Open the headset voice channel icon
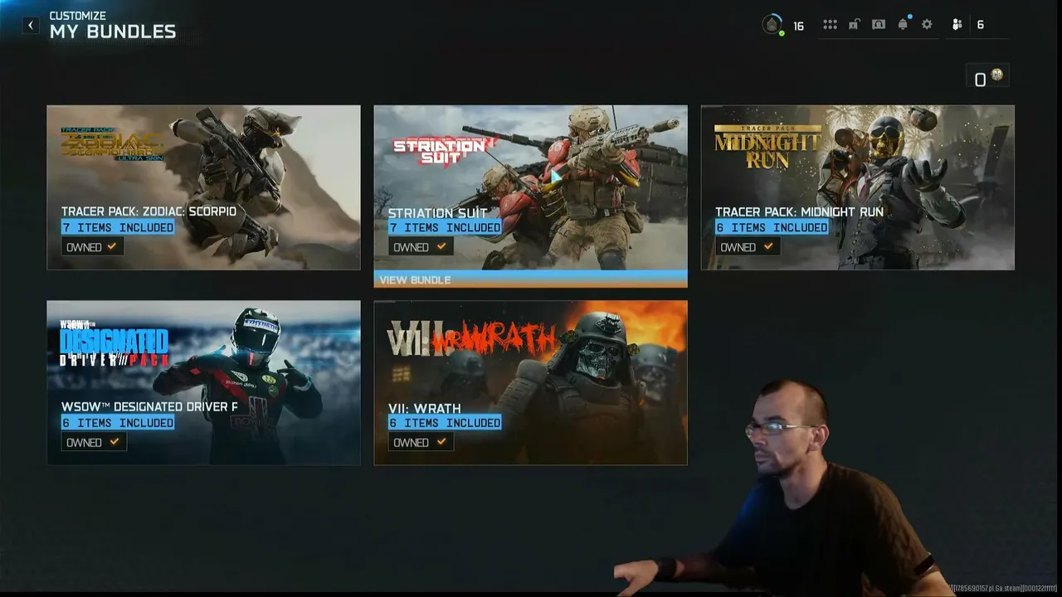The image size is (1062, 597). coord(879,25)
